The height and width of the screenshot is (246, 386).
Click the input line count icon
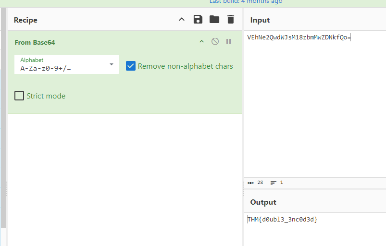[274, 183]
